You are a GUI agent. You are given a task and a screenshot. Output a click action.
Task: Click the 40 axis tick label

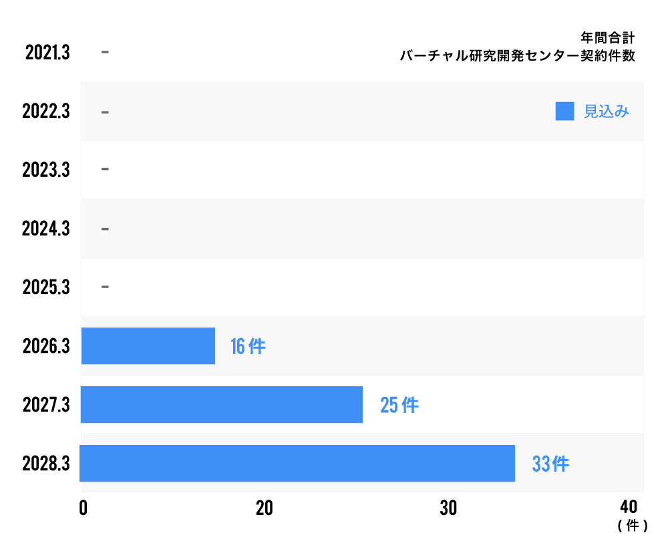click(629, 506)
